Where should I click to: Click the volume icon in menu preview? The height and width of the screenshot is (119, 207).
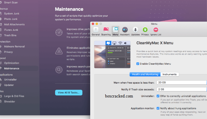125,43
